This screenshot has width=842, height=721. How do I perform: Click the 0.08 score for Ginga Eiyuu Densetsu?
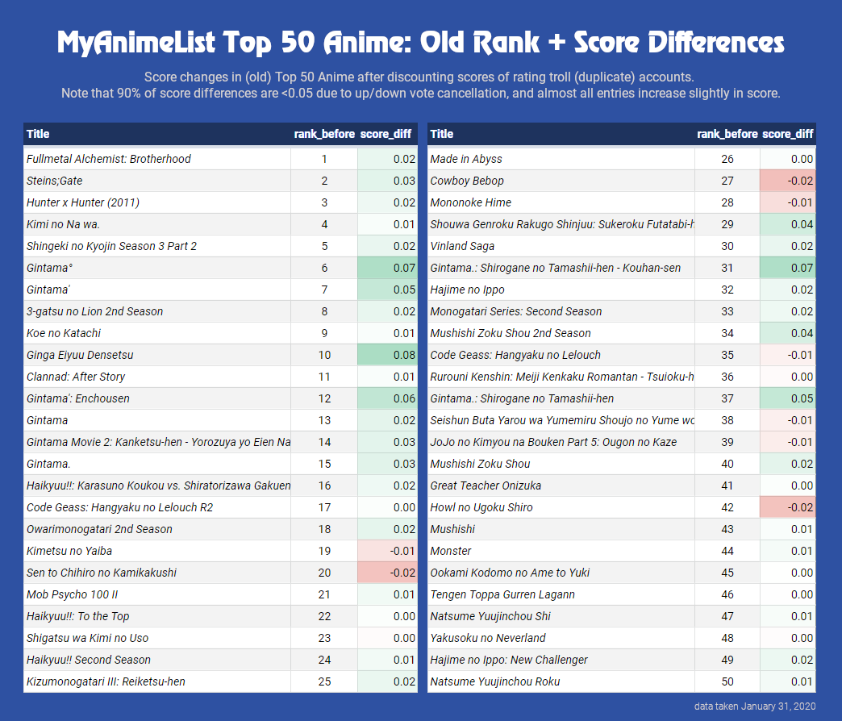[x=387, y=355]
